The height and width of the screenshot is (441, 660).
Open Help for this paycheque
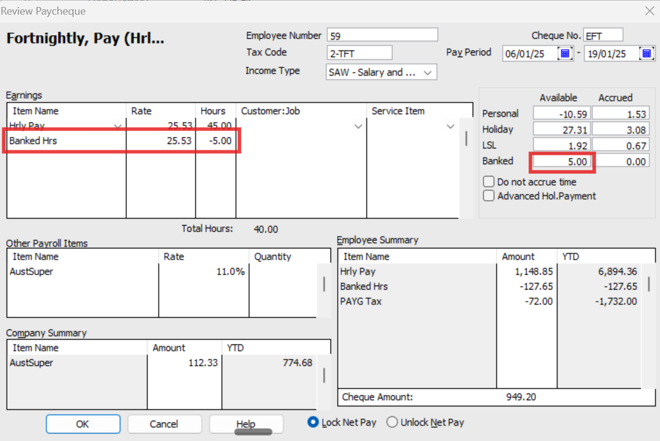[246, 424]
